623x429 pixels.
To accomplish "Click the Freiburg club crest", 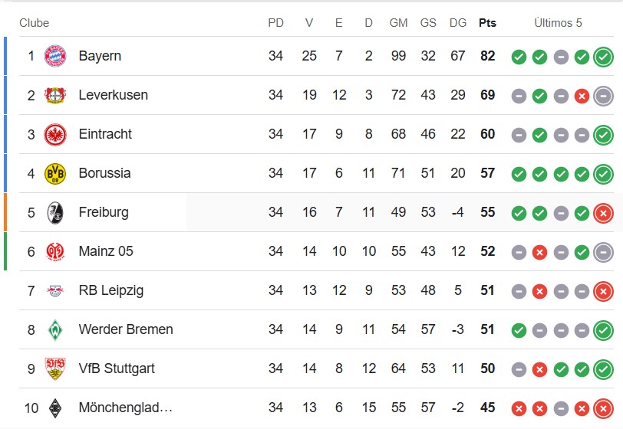I will click(x=54, y=213).
